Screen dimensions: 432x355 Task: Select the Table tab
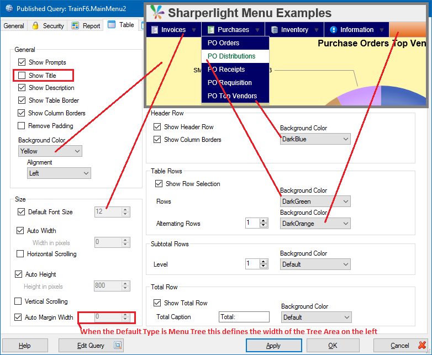tap(120, 25)
